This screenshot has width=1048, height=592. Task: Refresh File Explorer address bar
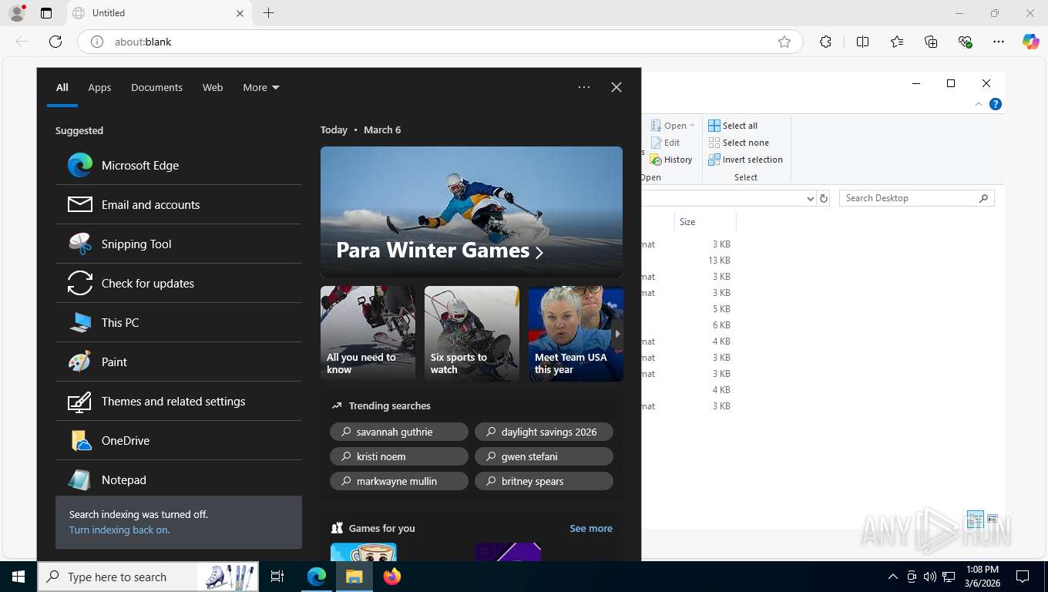[x=824, y=198]
